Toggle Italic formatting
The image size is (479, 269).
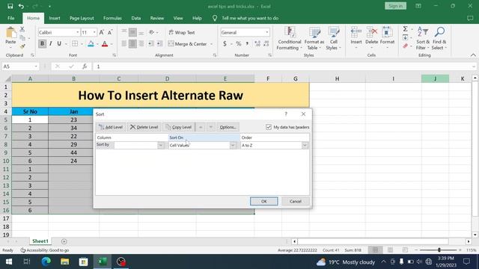(51, 44)
